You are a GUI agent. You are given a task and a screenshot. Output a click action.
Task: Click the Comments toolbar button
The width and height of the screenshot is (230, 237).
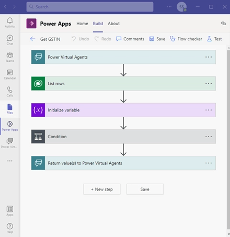130,39
